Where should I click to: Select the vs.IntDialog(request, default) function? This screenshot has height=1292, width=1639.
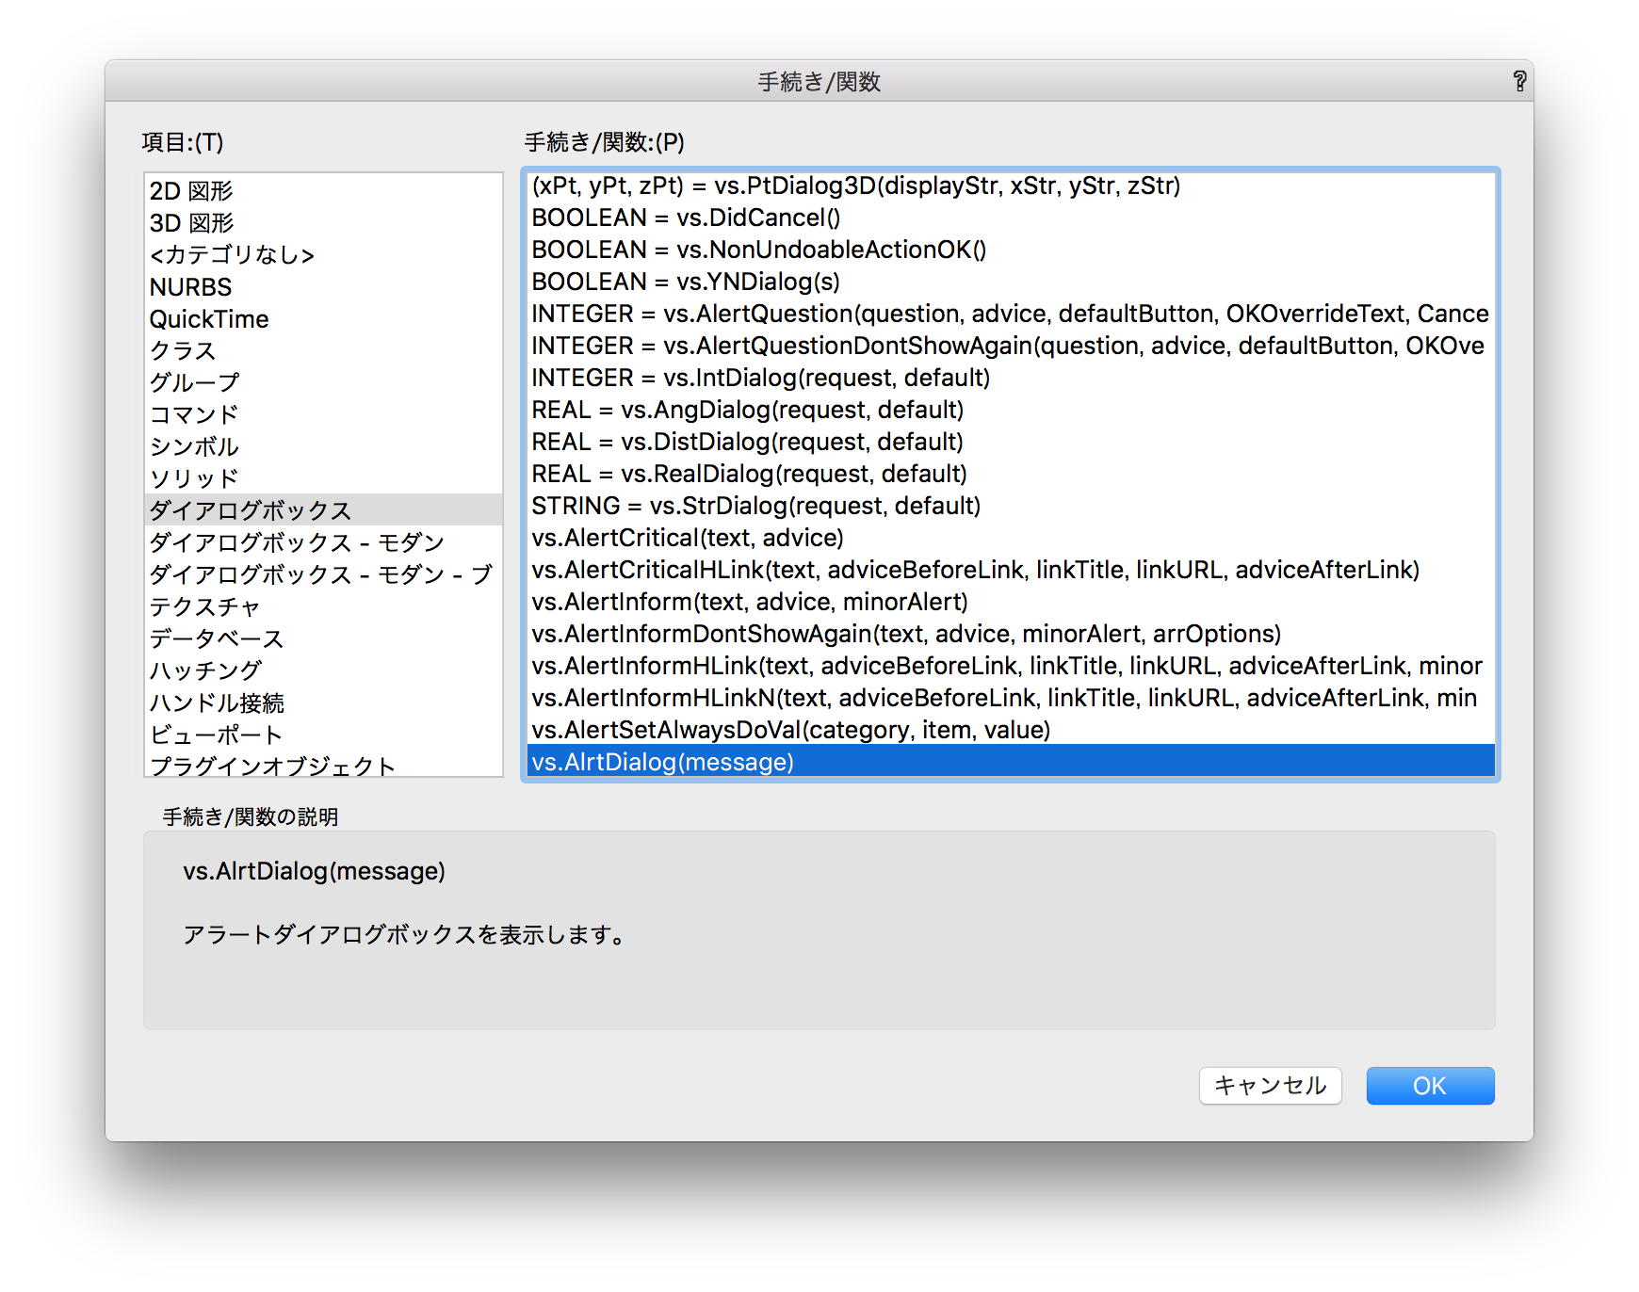(1011, 378)
